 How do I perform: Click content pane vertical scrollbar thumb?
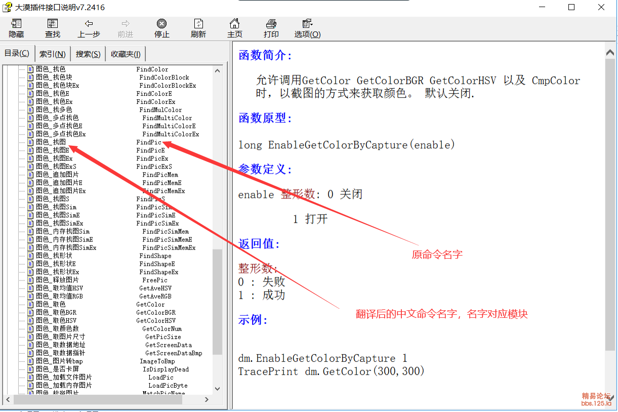pos(609,204)
